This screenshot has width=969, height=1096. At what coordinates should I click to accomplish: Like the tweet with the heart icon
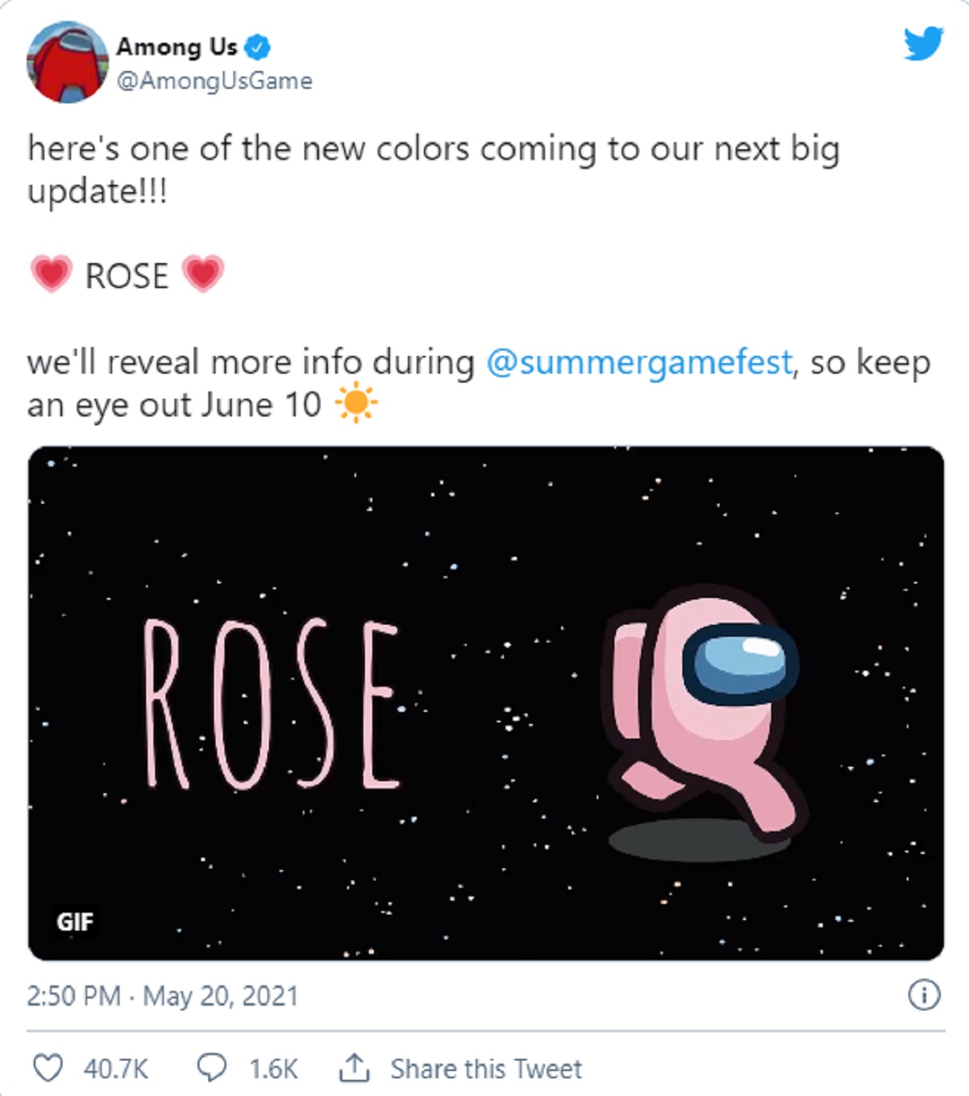48,1069
